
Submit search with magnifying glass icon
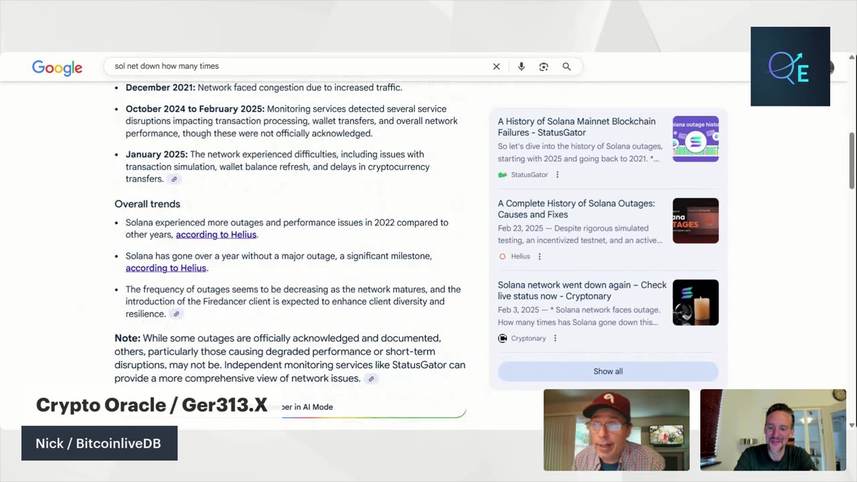tap(566, 66)
